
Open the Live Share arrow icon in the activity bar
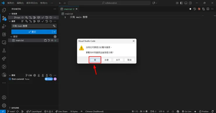click(4, 59)
